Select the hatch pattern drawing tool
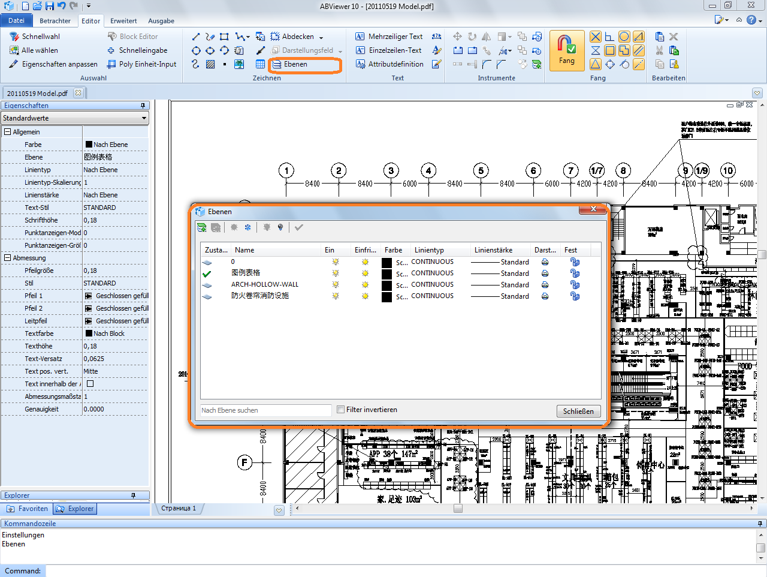Screen dimensions: 767x577 tap(210, 64)
